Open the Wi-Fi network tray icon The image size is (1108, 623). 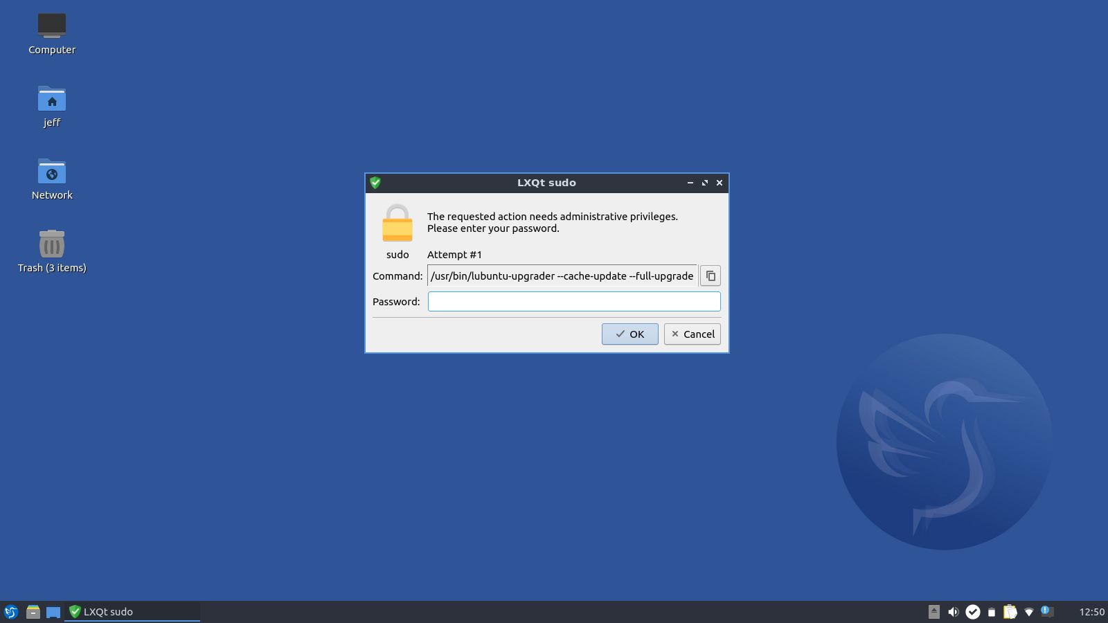[x=1028, y=612]
